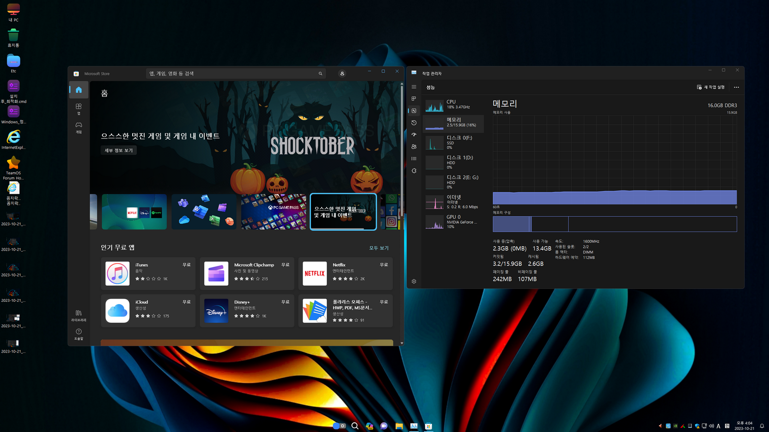769x432 pixels.
Task: Click the Microsoft Store profile account icon
Action: tap(342, 73)
